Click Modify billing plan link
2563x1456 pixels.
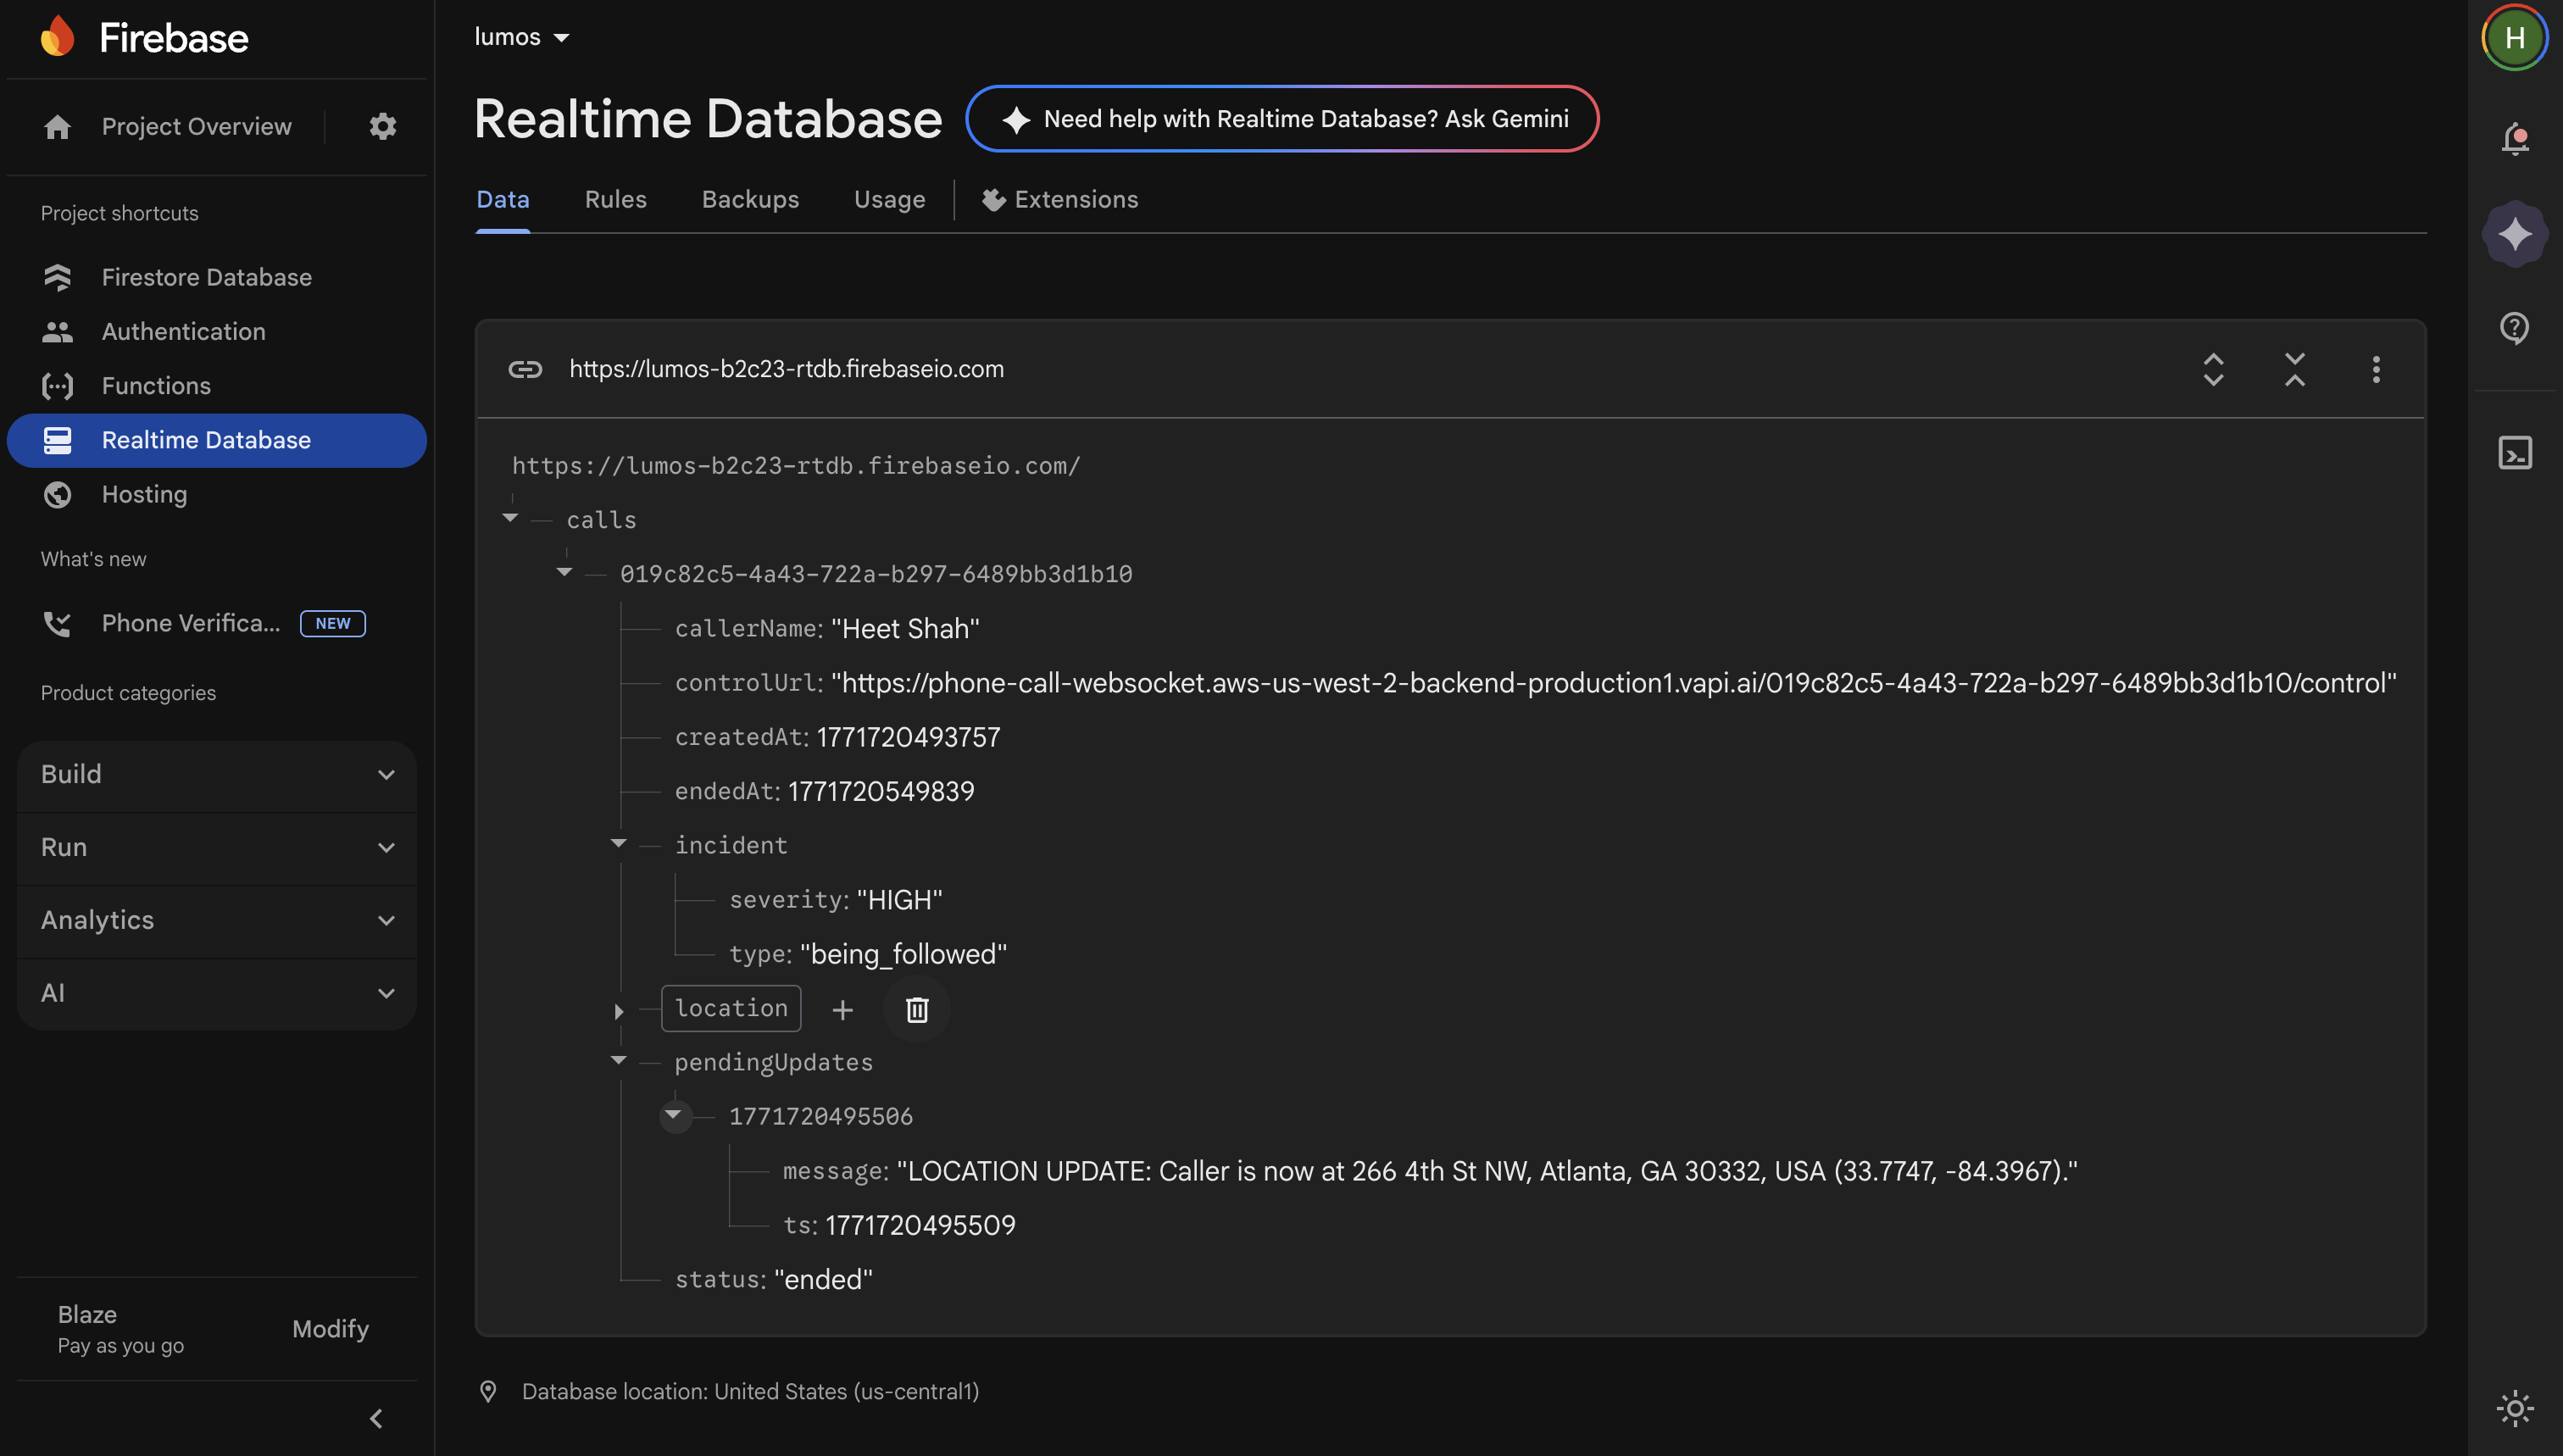(330, 1328)
